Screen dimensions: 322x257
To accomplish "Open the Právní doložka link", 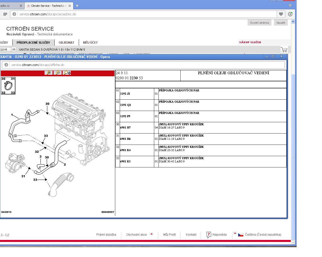I will pos(106,235).
